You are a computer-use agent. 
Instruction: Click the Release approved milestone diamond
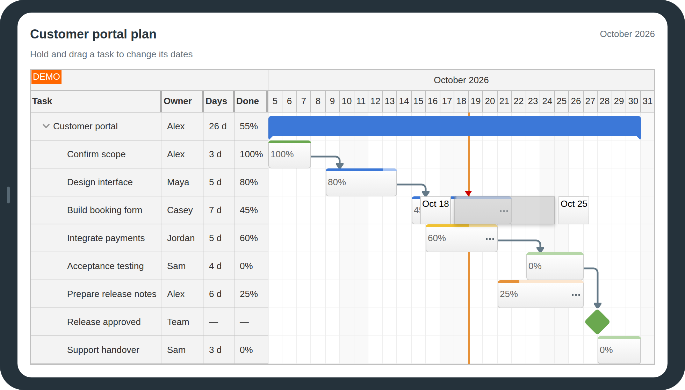(597, 322)
